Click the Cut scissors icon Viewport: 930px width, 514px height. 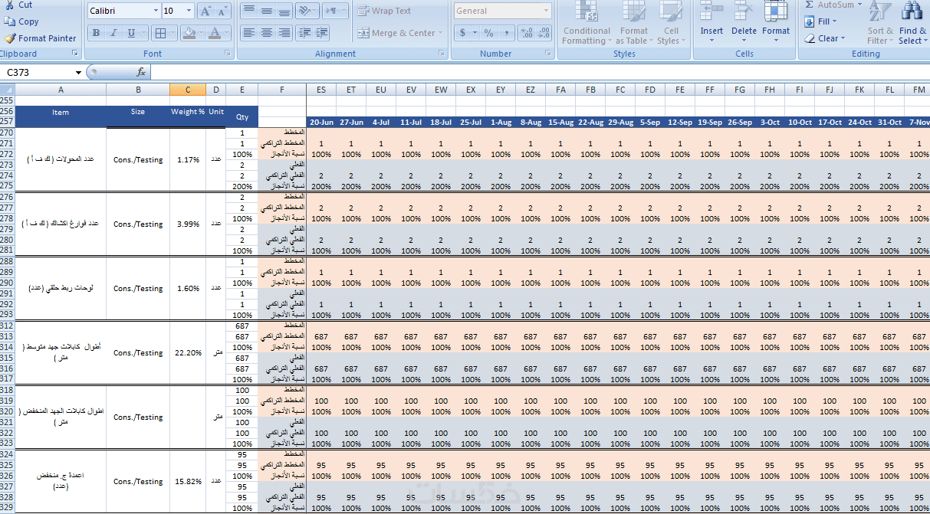tap(9, 5)
